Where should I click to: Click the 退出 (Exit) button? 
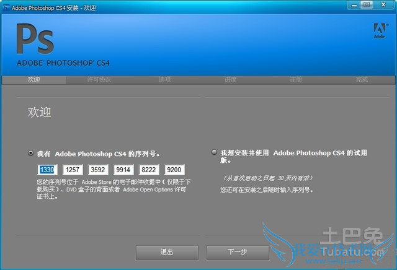167,252
